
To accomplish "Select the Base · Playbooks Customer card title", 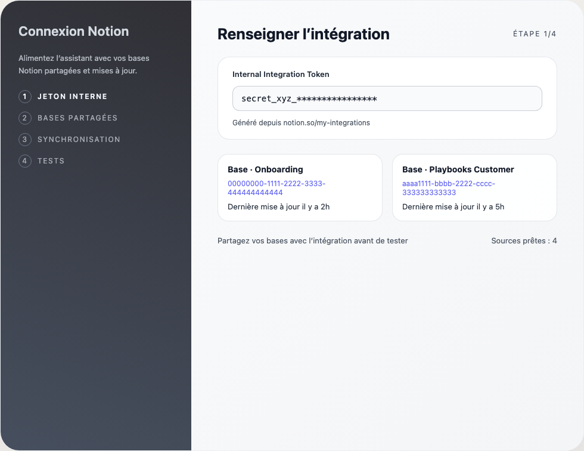I will (x=458, y=169).
